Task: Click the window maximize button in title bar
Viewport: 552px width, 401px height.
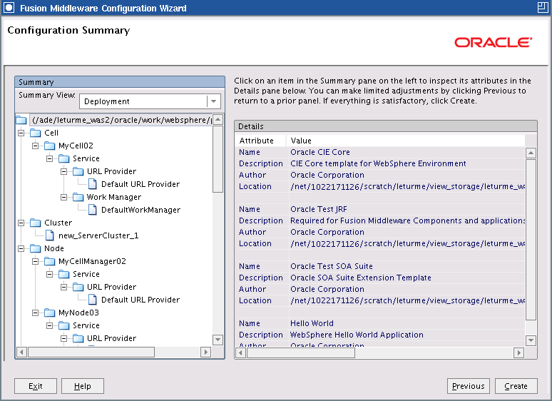Action: coord(543,7)
